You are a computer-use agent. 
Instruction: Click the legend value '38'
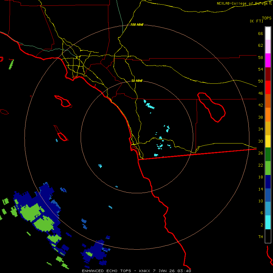[x=261, y=117]
